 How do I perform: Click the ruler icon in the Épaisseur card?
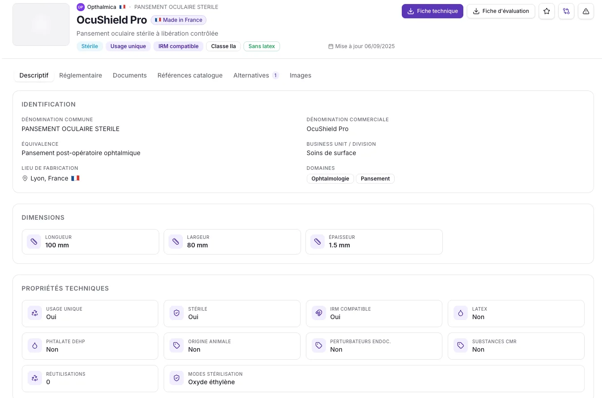click(317, 242)
